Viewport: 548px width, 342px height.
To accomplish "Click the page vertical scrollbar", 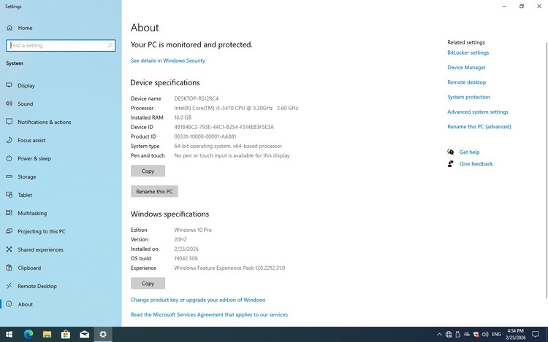I will [547, 170].
